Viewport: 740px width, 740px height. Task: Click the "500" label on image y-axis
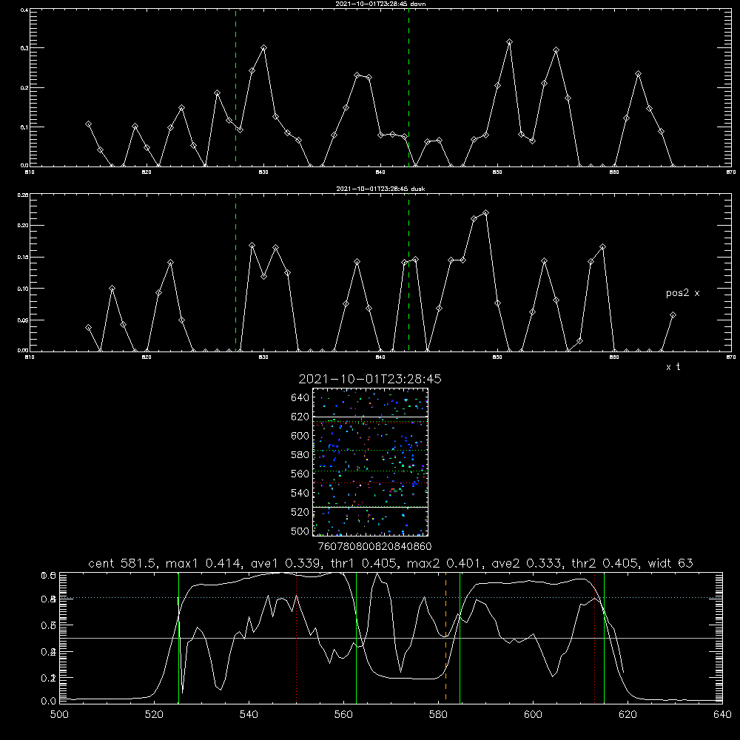tap(300, 531)
